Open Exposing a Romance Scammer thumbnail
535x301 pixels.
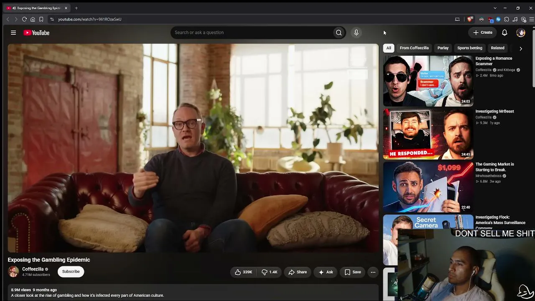click(428, 81)
